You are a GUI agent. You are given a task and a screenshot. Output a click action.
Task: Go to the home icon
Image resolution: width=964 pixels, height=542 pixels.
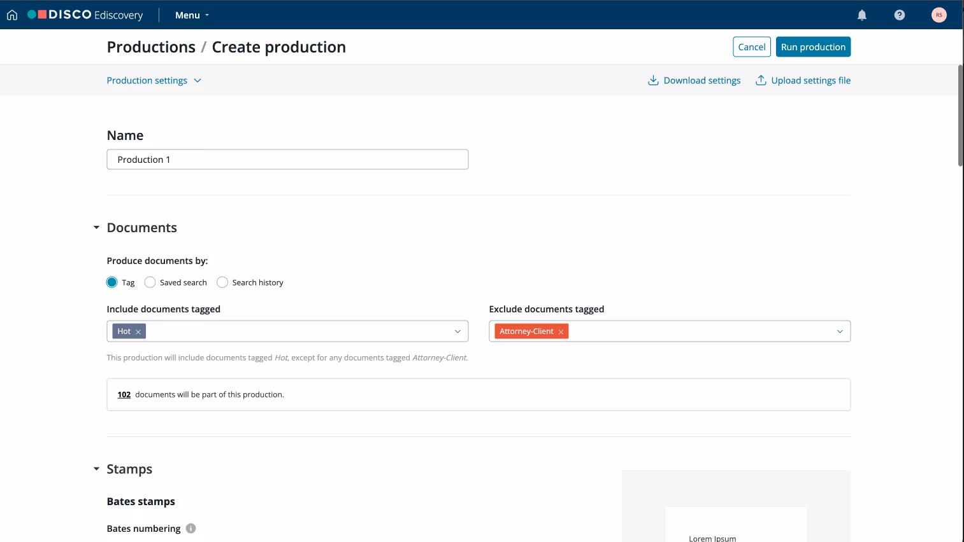click(12, 15)
